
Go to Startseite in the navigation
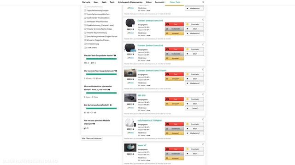click(x=86, y=2)
